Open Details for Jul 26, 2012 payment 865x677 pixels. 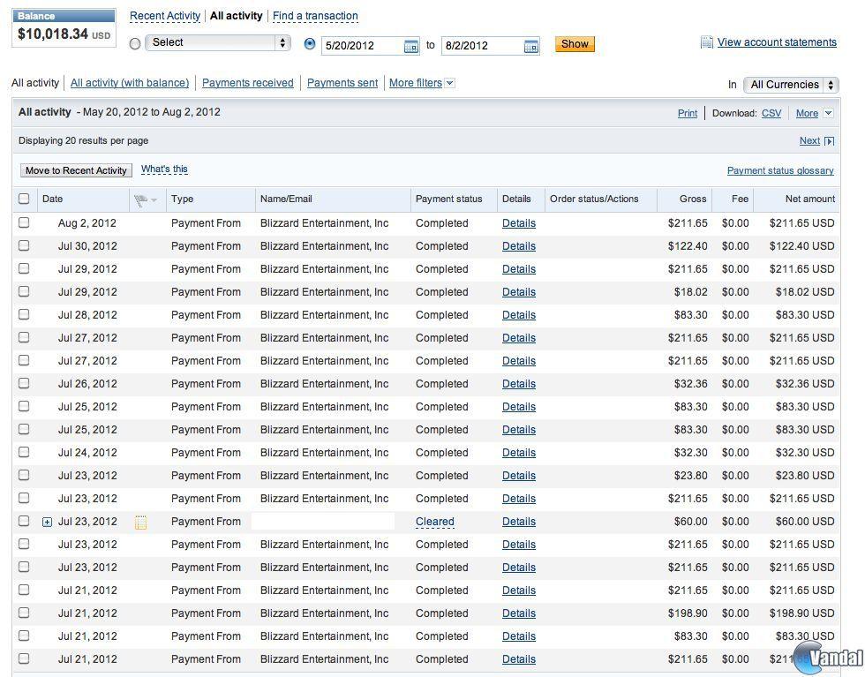519,384
